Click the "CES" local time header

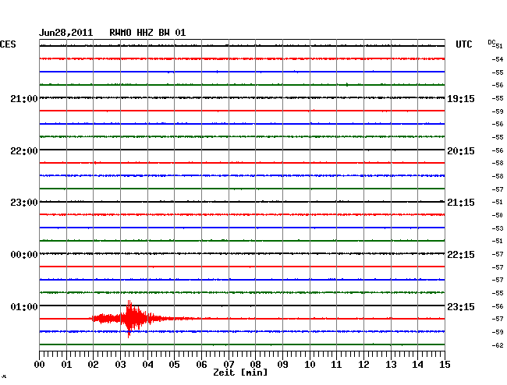pos(8,44)
